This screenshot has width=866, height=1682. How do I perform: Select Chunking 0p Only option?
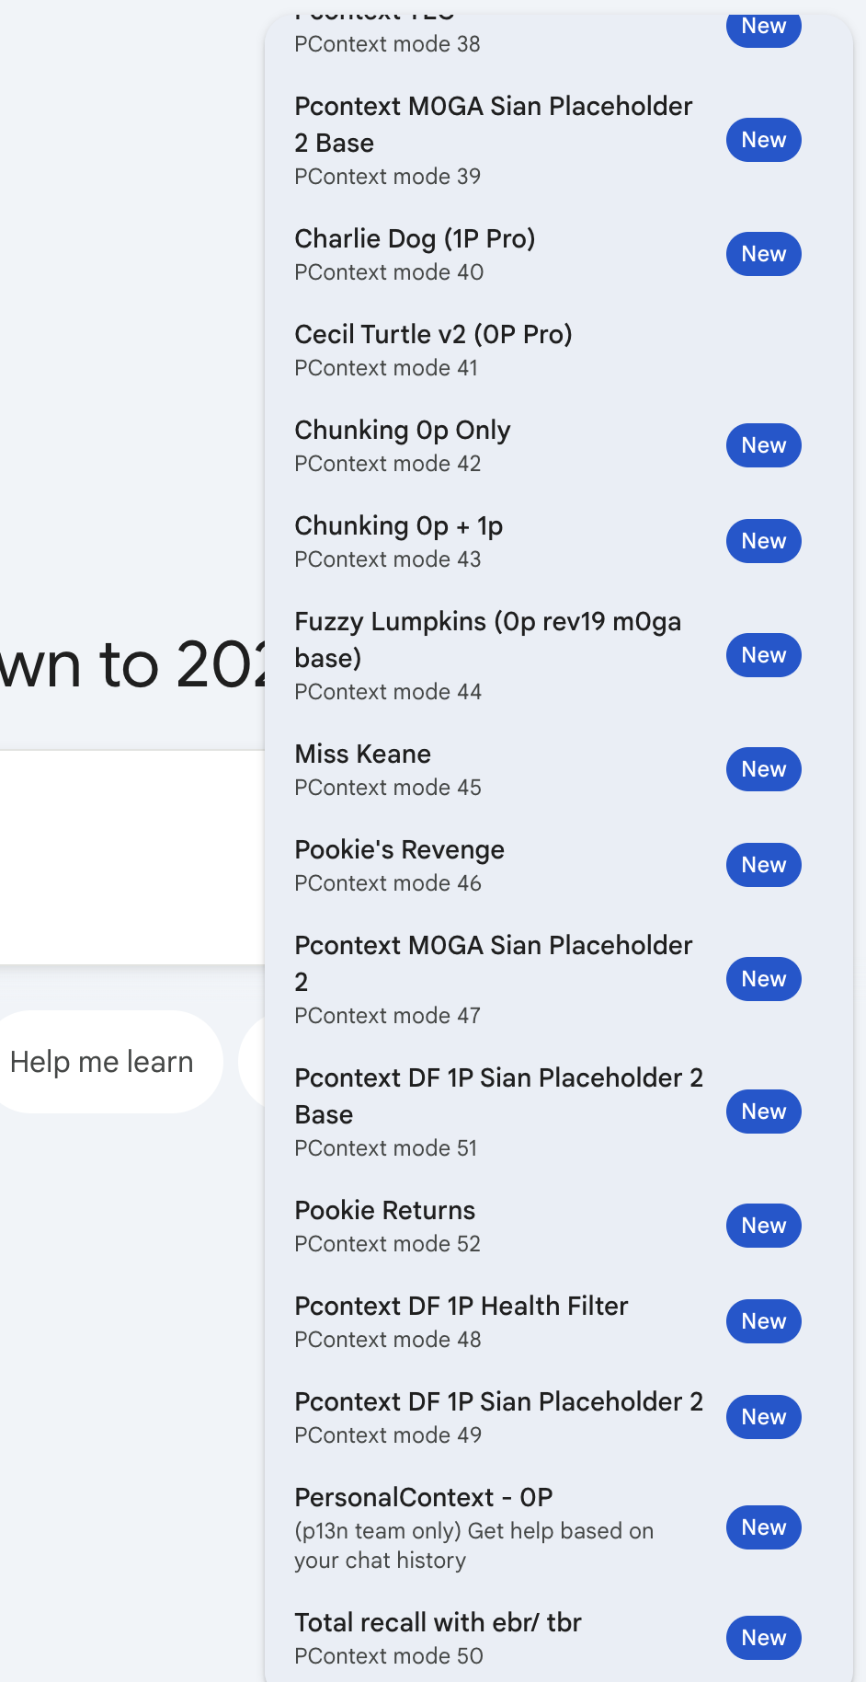pos(403,445)
